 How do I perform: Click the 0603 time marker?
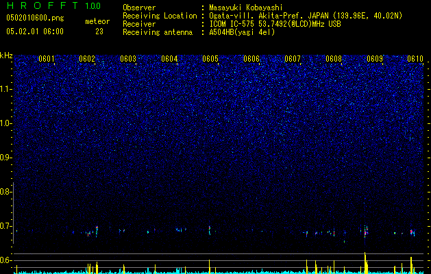[128, 59]
